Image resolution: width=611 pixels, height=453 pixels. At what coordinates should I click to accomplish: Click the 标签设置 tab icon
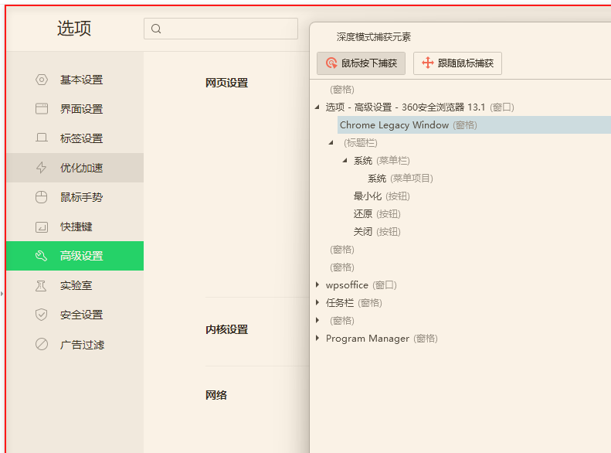(41, 138)
